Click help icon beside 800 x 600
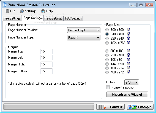 click(128, 30)
